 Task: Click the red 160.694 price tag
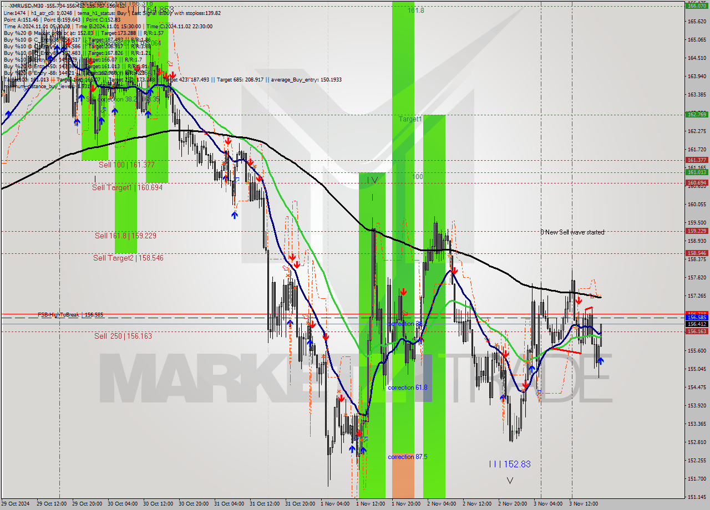[696, 182]
